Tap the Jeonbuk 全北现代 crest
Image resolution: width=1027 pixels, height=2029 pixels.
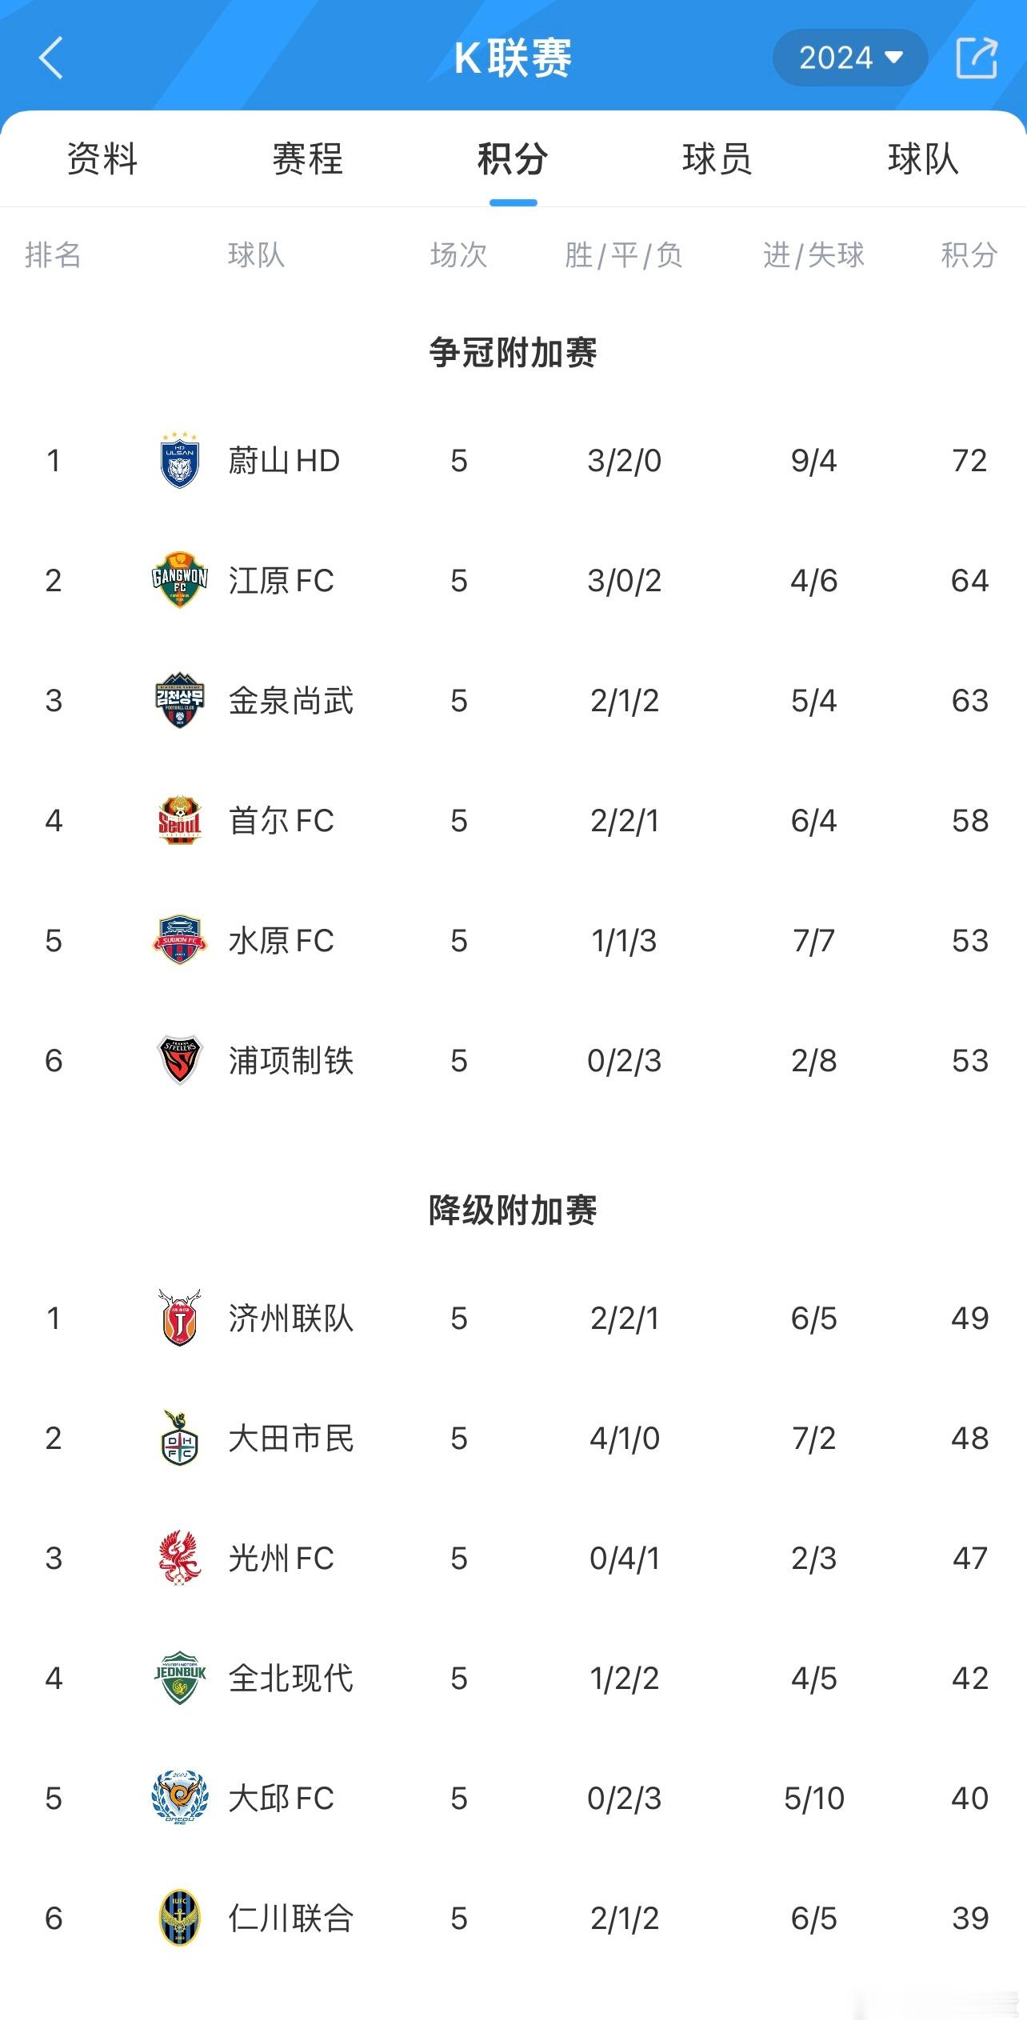[180, 1678]
